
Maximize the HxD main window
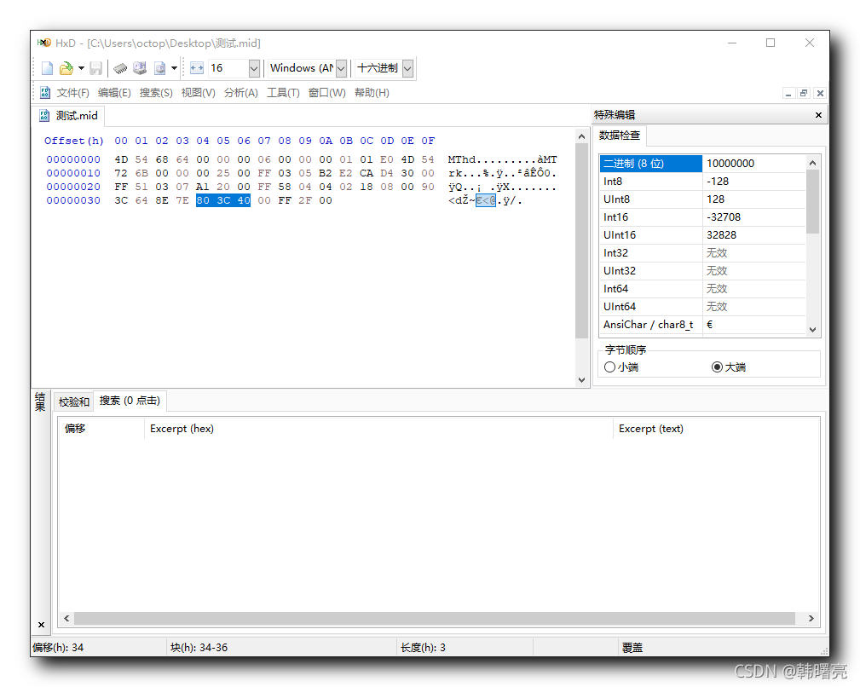(x=771, y=43)
